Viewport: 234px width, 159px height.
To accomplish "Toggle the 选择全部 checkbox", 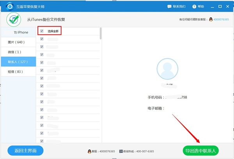I will [42, 31].
